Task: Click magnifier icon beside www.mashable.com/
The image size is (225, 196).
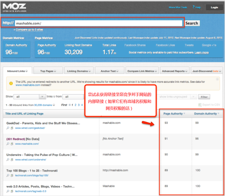Action: point(8,144)
